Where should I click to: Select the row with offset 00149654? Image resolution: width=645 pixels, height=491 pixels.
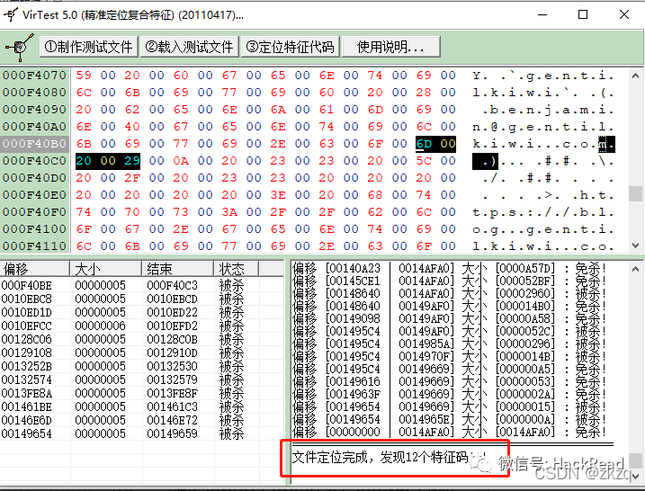[x=142, y=433]
